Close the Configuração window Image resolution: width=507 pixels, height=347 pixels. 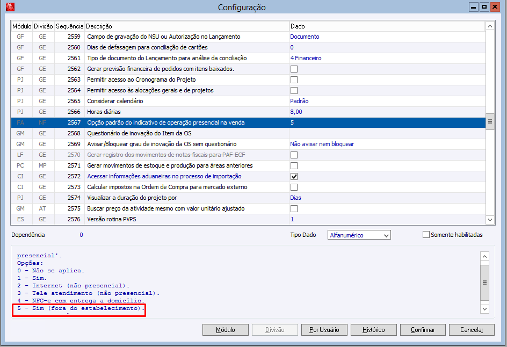(495, 7)
